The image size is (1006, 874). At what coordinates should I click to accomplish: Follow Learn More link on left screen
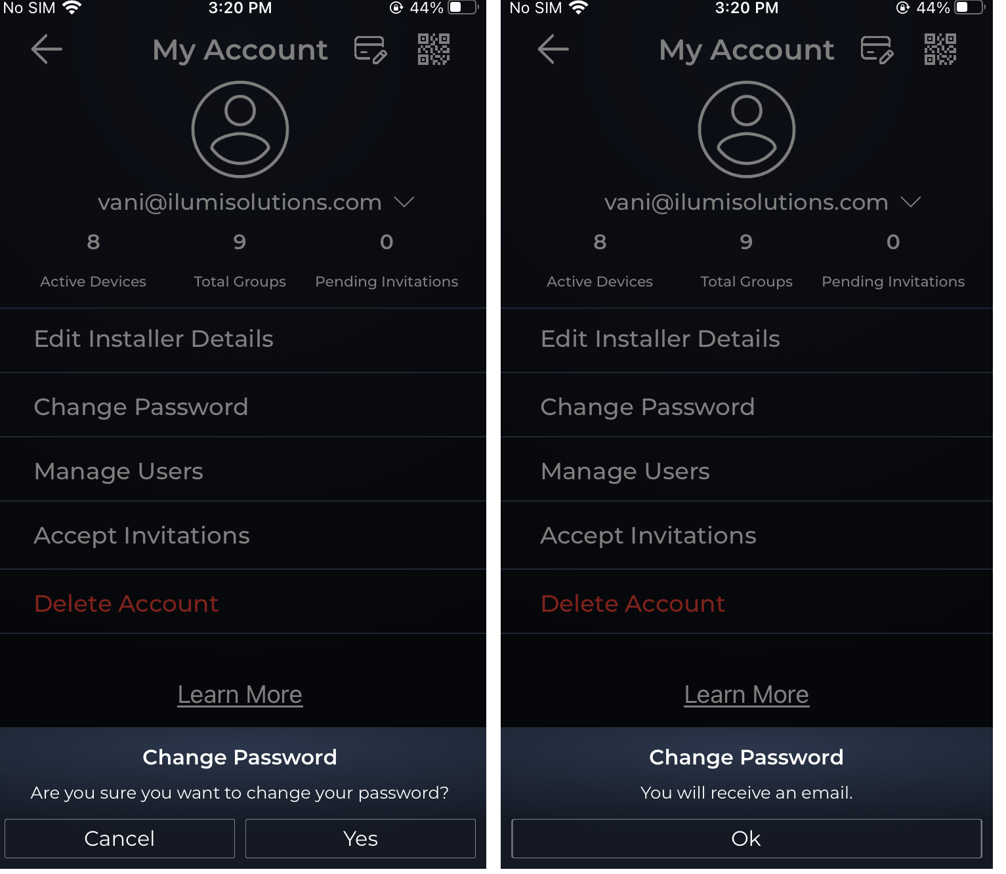coord(240,695)
